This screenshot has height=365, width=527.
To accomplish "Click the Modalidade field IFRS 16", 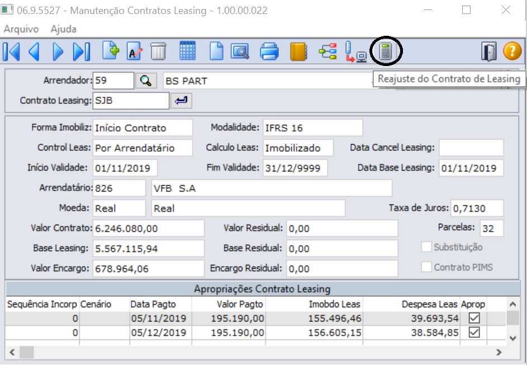I will [x=312, y=127].
